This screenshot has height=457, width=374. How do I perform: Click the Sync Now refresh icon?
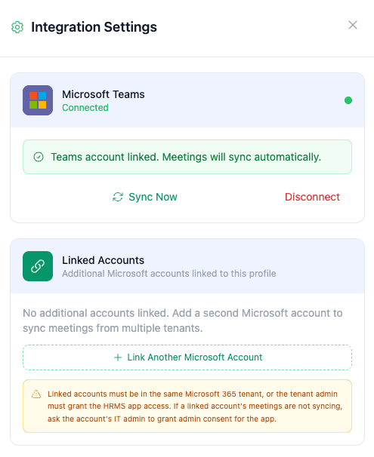[x=118, y=197]
